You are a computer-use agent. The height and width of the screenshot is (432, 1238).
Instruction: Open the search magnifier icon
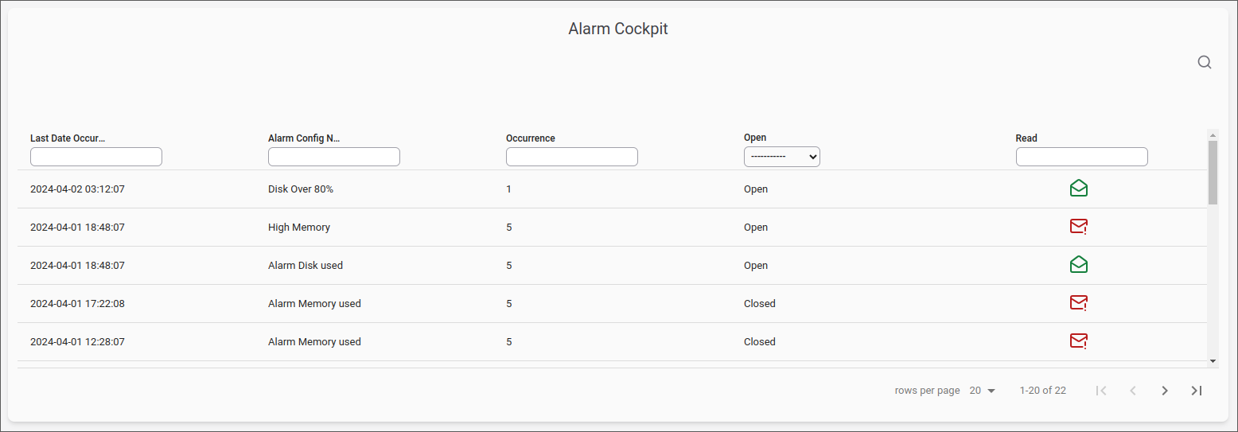coord(1205,62)
